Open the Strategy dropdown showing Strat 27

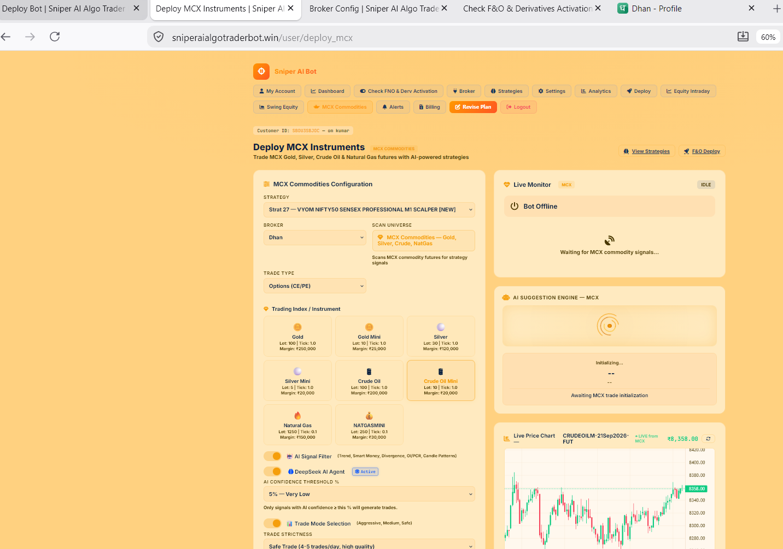[x=369, y=210]
